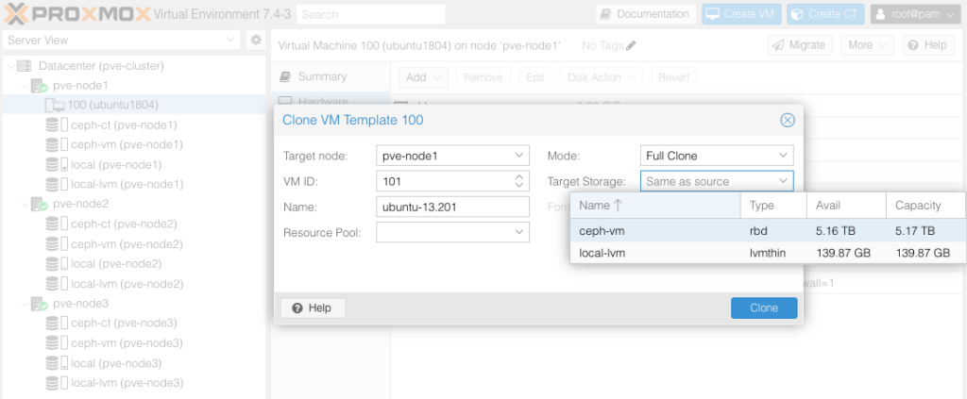Image resolution: width=967 pixels, height=399 pixels.
Task: Collapse the pve-node3 tree branch
Action: pyautogui.click(x=25, y=304)
